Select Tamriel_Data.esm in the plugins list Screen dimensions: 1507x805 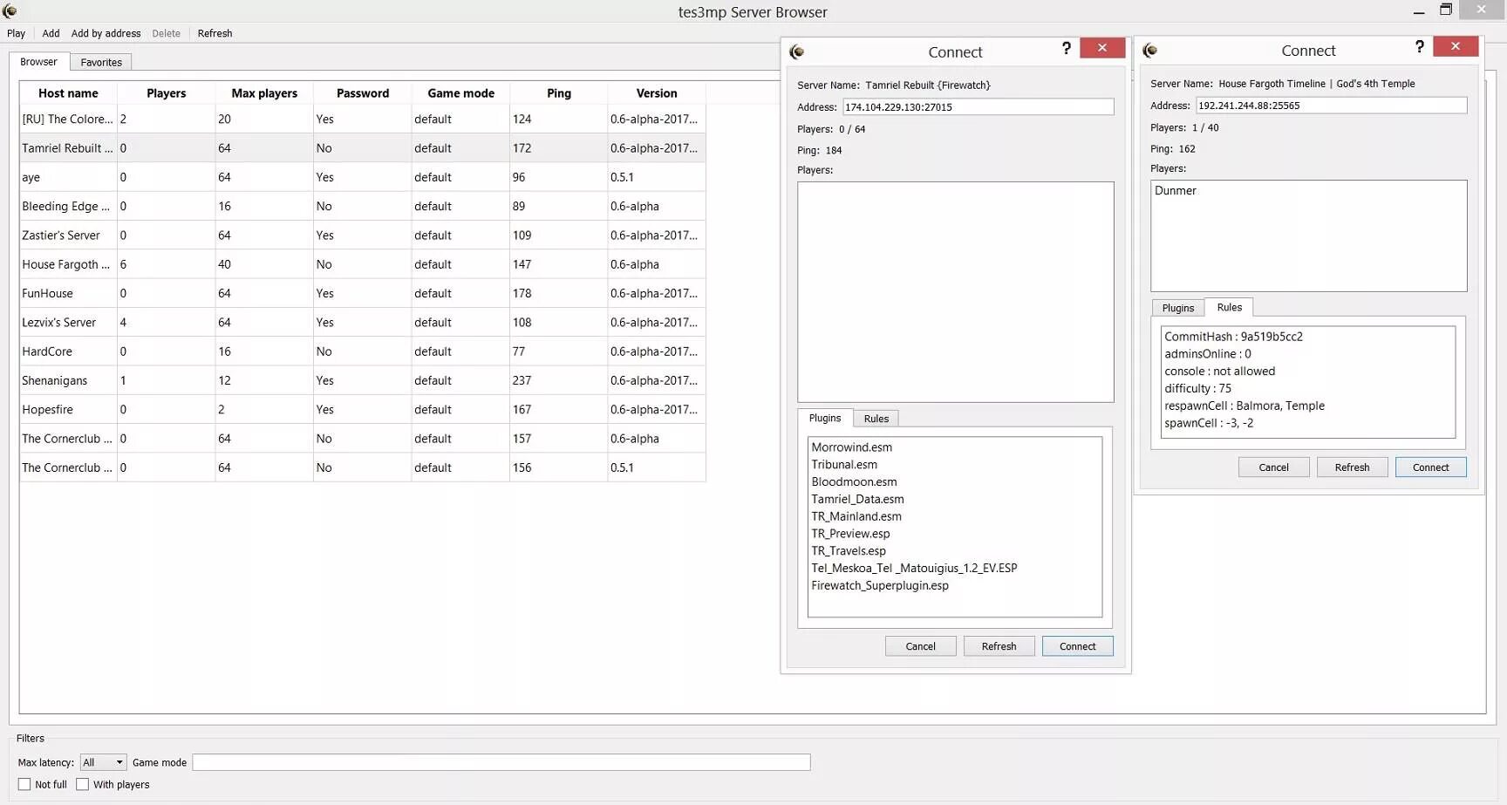[857, 500]
